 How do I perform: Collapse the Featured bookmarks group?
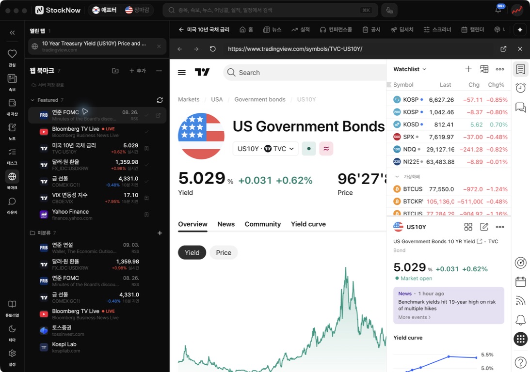tap(32, 100)
